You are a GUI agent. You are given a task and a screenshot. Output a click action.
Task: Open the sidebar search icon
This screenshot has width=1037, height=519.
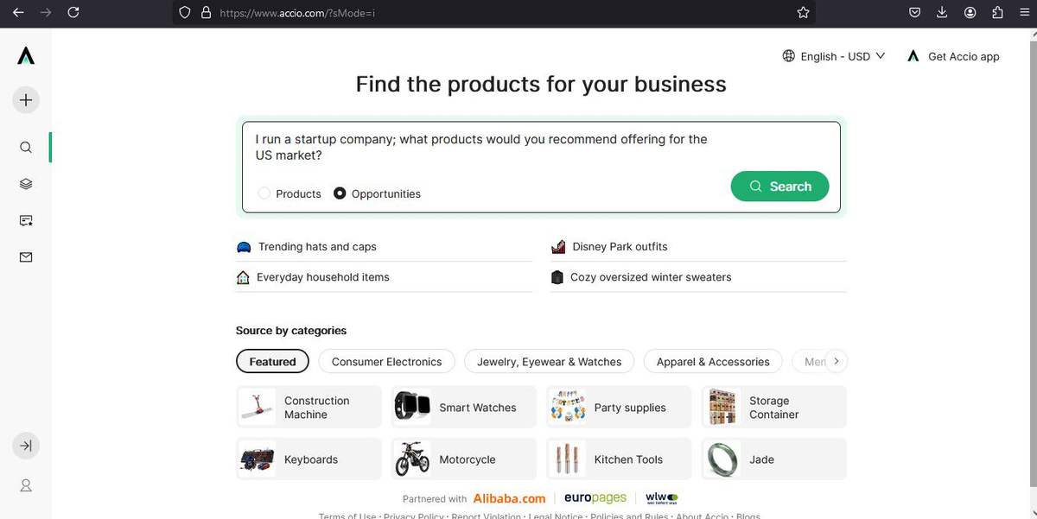point(26,148)
